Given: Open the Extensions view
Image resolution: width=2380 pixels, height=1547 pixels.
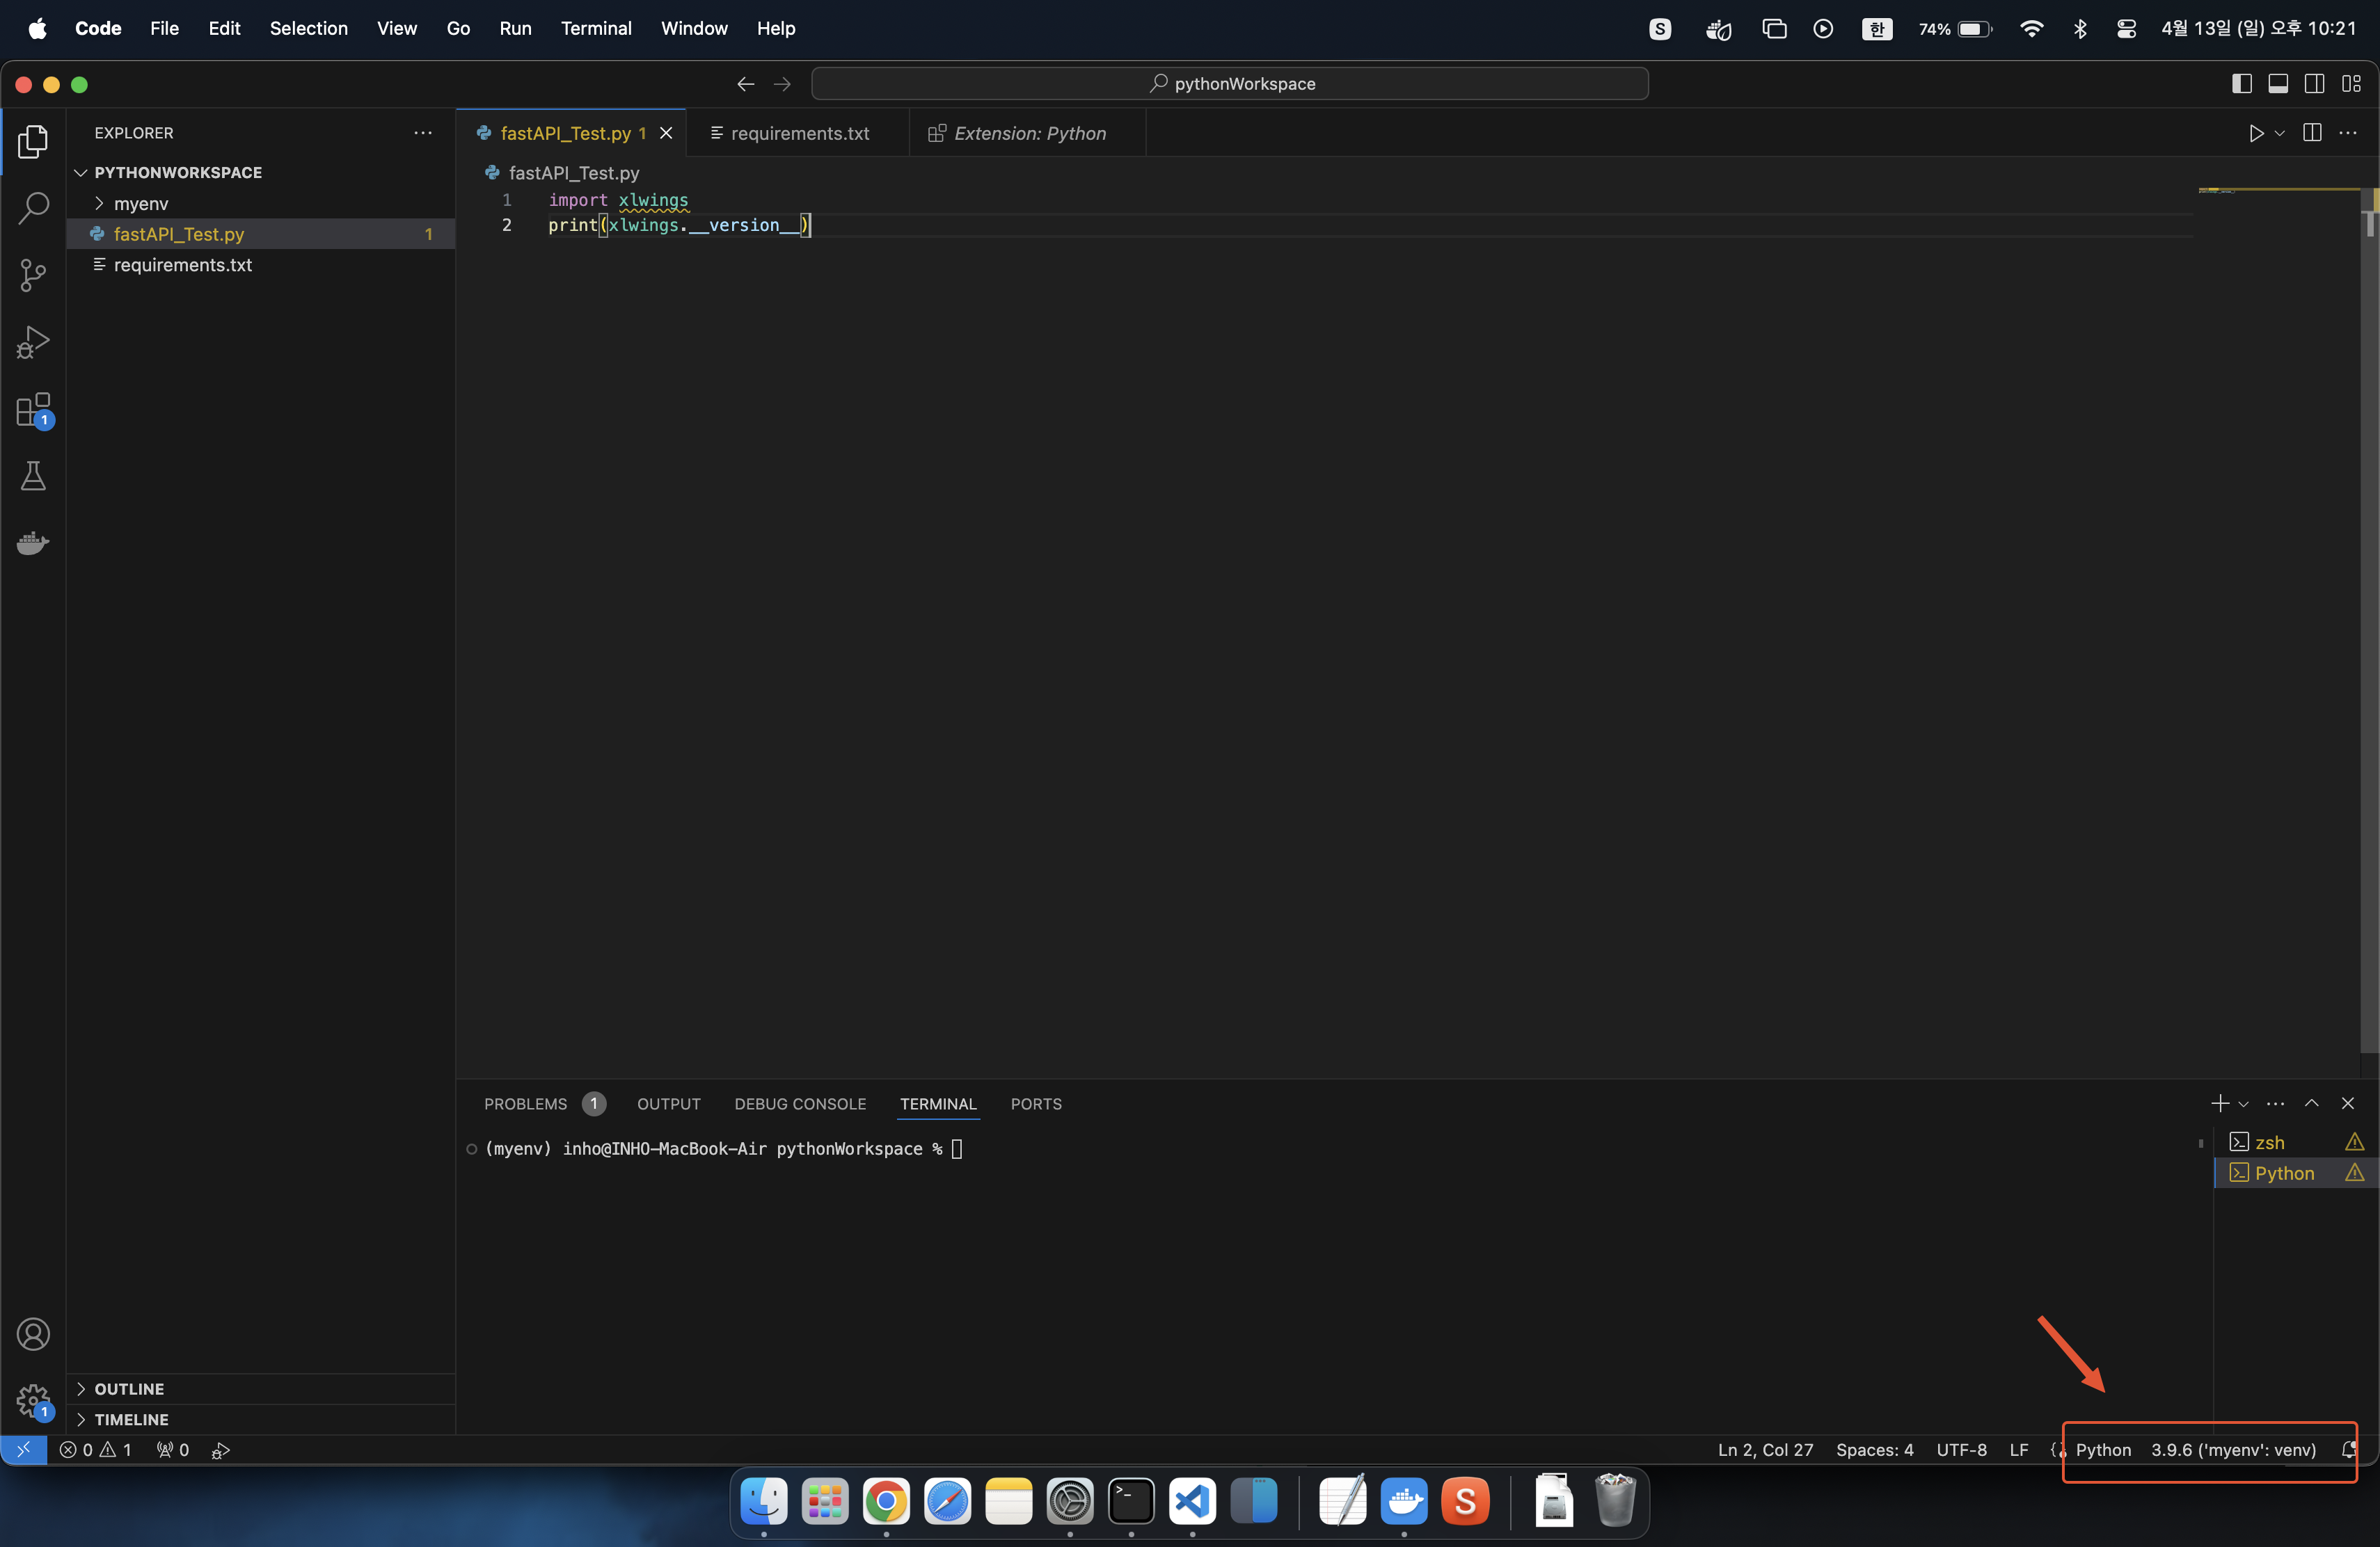Looking at the screenshot, I should [33, 410].
